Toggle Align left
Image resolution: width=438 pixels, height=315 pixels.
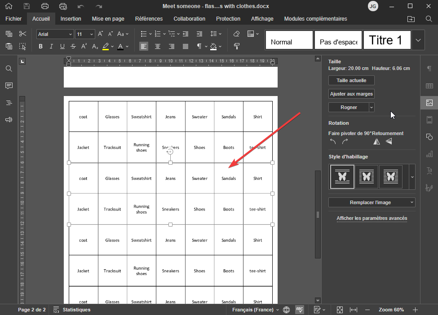144,46
